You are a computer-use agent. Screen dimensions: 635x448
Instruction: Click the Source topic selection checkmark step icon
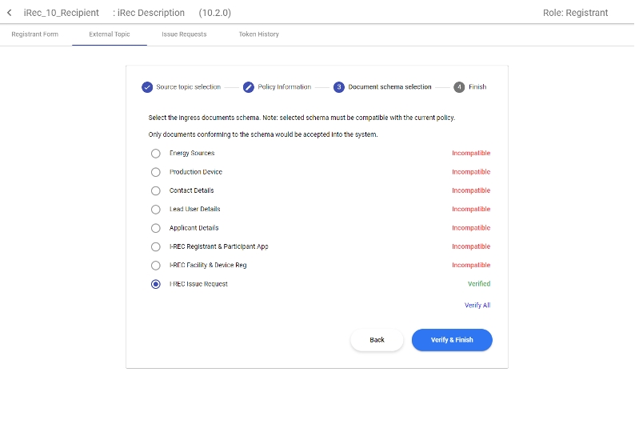(x=147, y=87)
